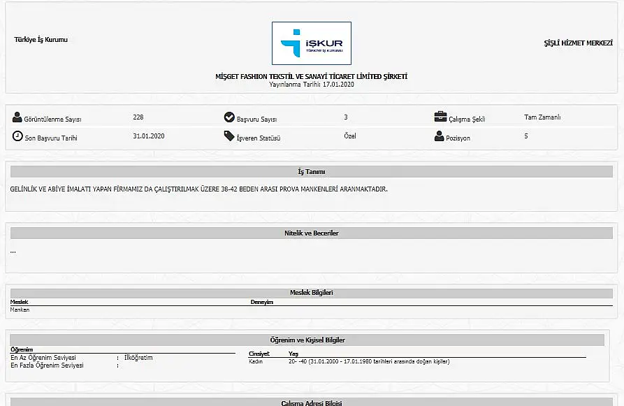Image resolution: width=624 pixels, height=406 pixels.
Task: Click the GELİNLİK VE ABİYE job description text
Action: point(198,189)
